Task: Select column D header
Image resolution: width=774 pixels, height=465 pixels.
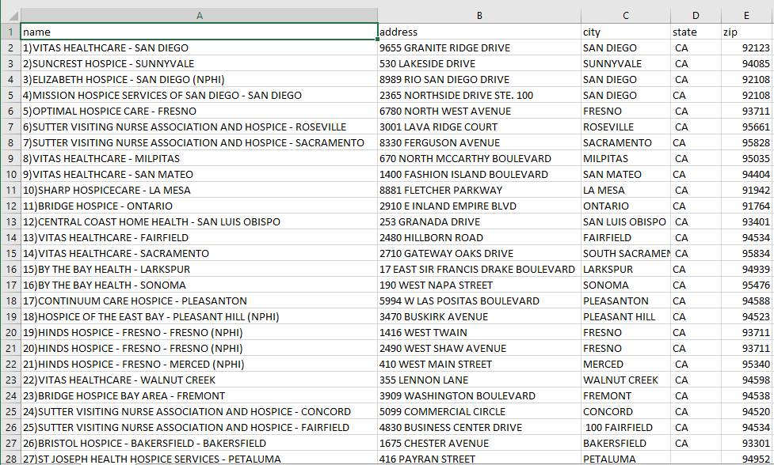Action: click(696, 16)
